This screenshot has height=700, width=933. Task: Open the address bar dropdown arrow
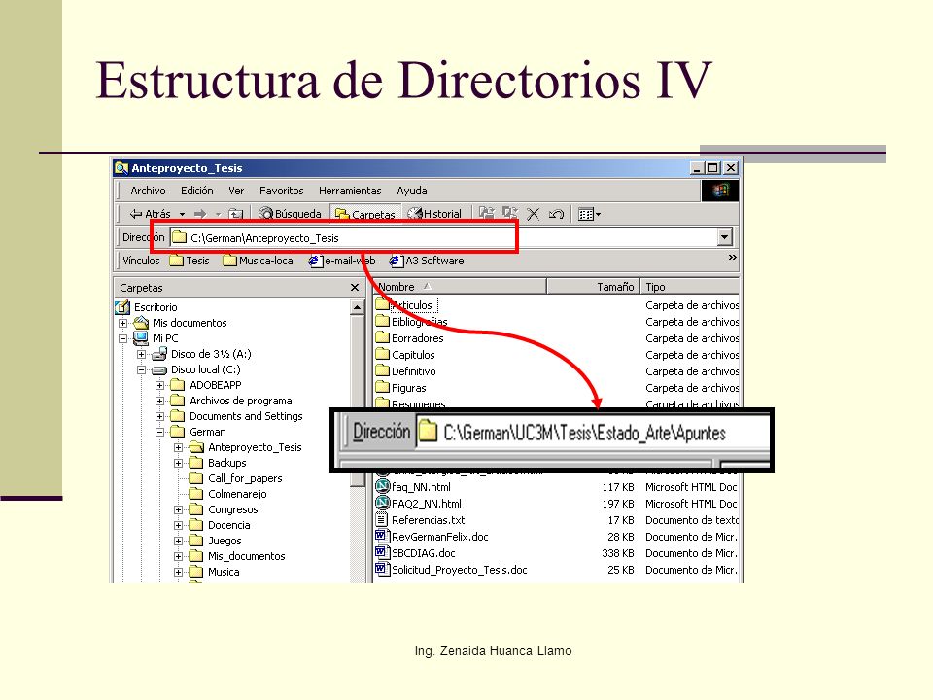724,237
